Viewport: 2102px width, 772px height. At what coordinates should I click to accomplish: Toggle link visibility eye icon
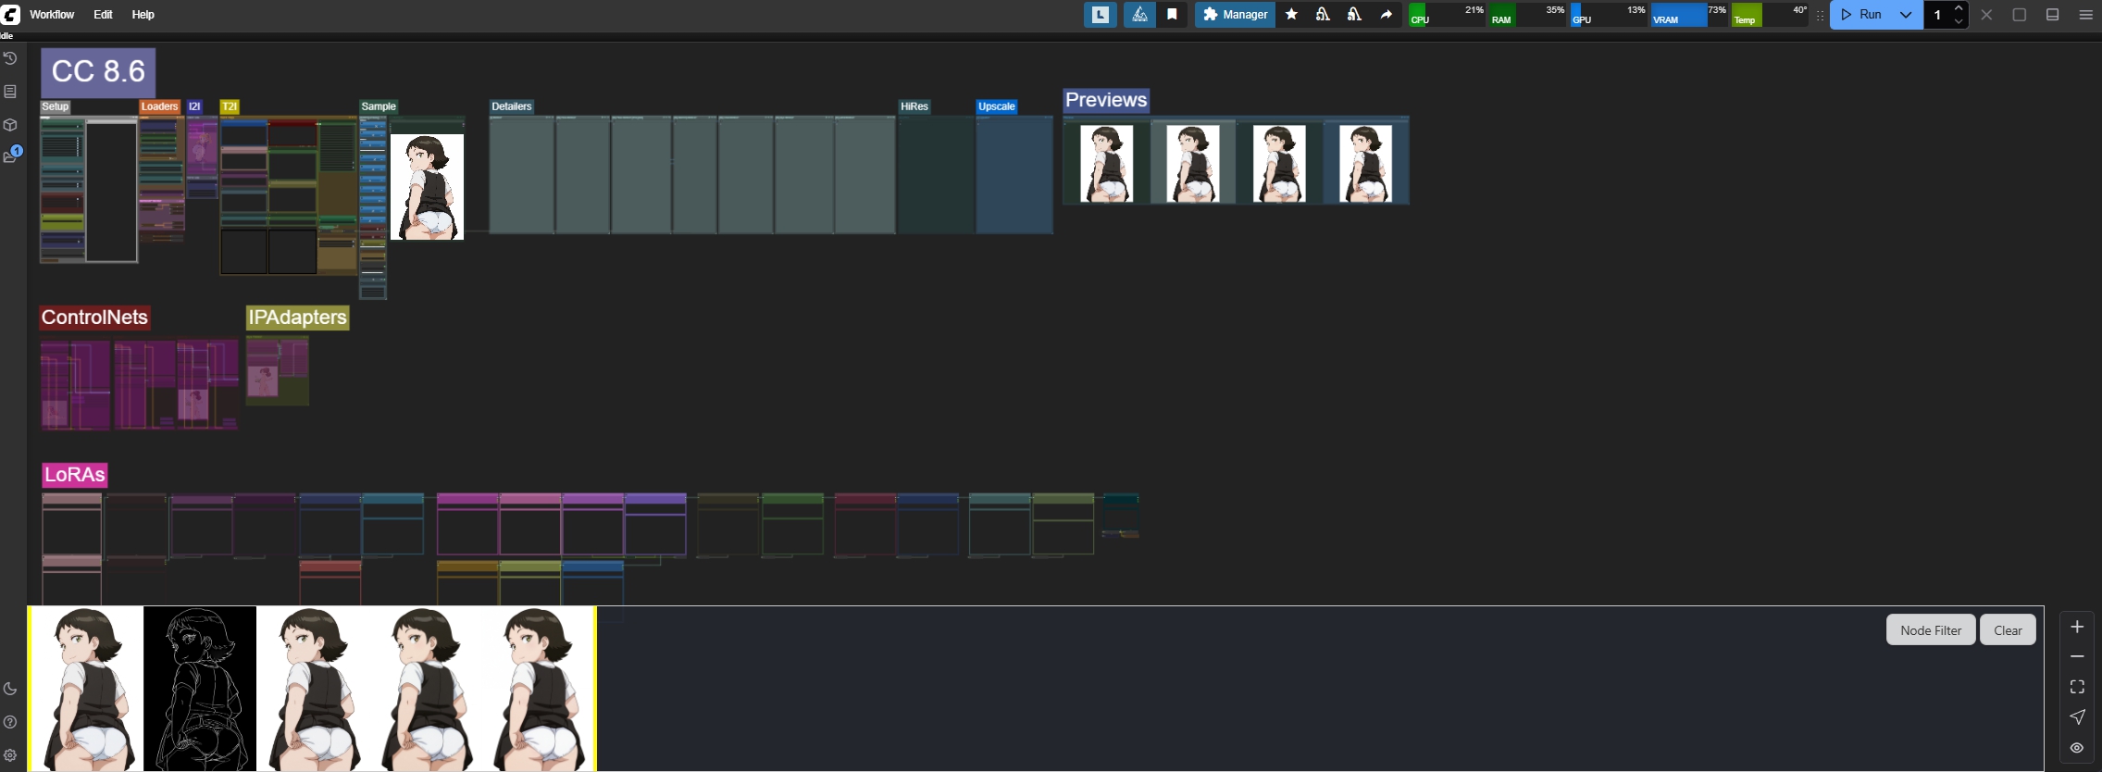[2077, 748]
